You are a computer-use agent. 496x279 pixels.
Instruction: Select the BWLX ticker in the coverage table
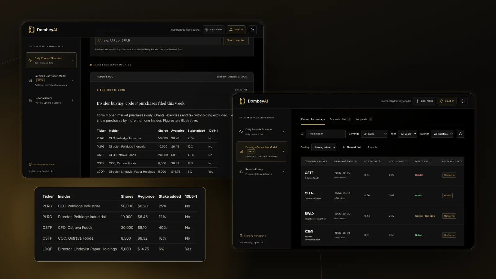point(310,214)
